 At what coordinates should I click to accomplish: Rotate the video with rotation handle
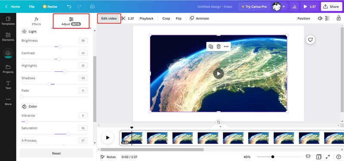218,122
